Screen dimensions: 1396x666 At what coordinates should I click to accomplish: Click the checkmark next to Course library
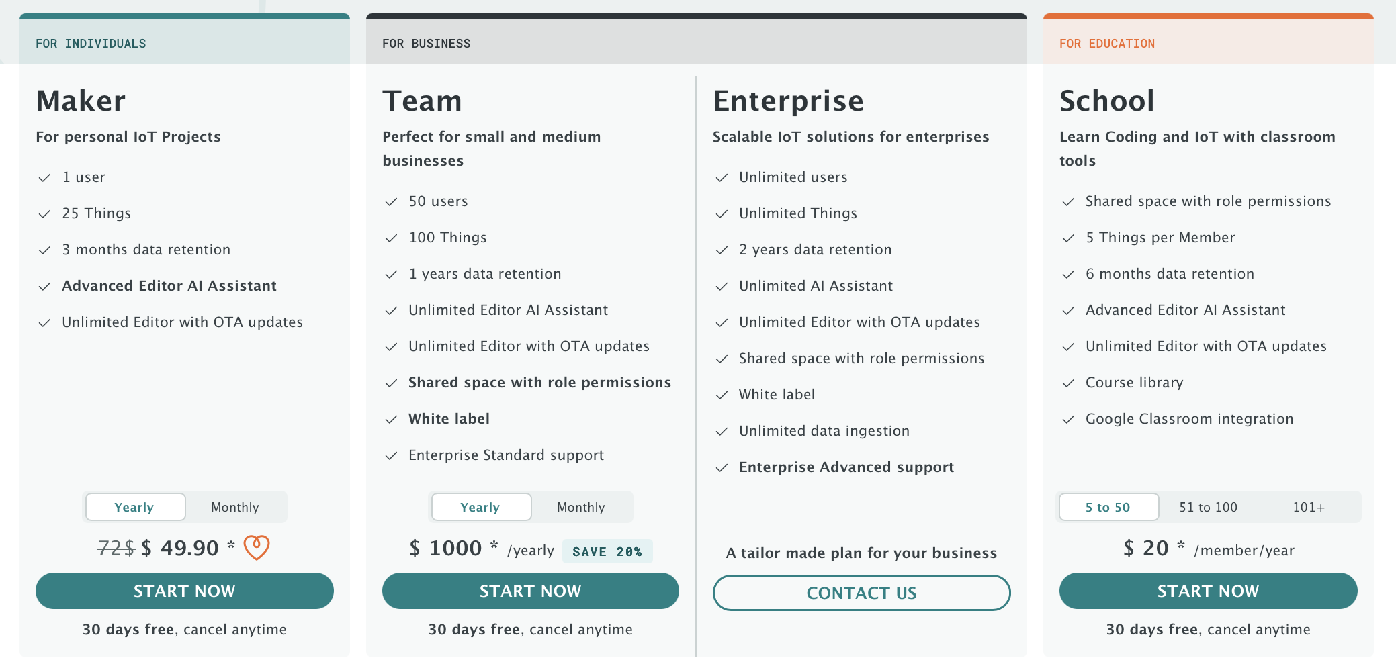[x=1068, y=383]
